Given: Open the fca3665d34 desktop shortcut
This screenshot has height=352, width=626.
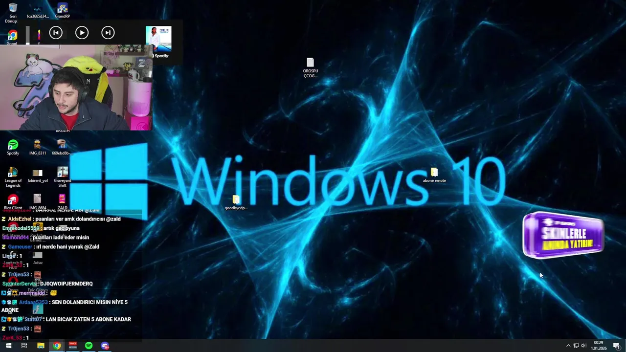Looking at the screenshot, I should point(38,12).
